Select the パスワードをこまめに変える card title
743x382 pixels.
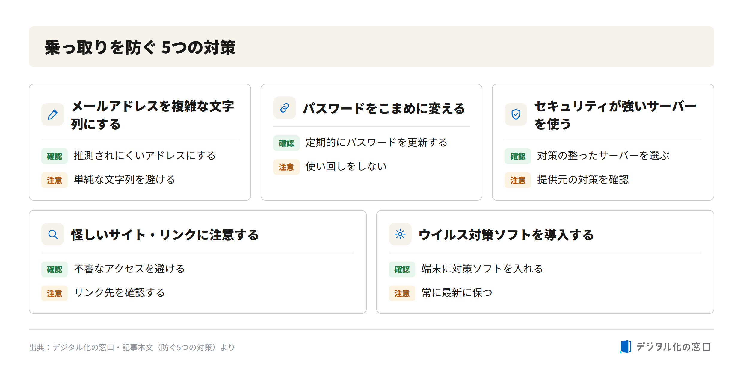coord(383,108)
